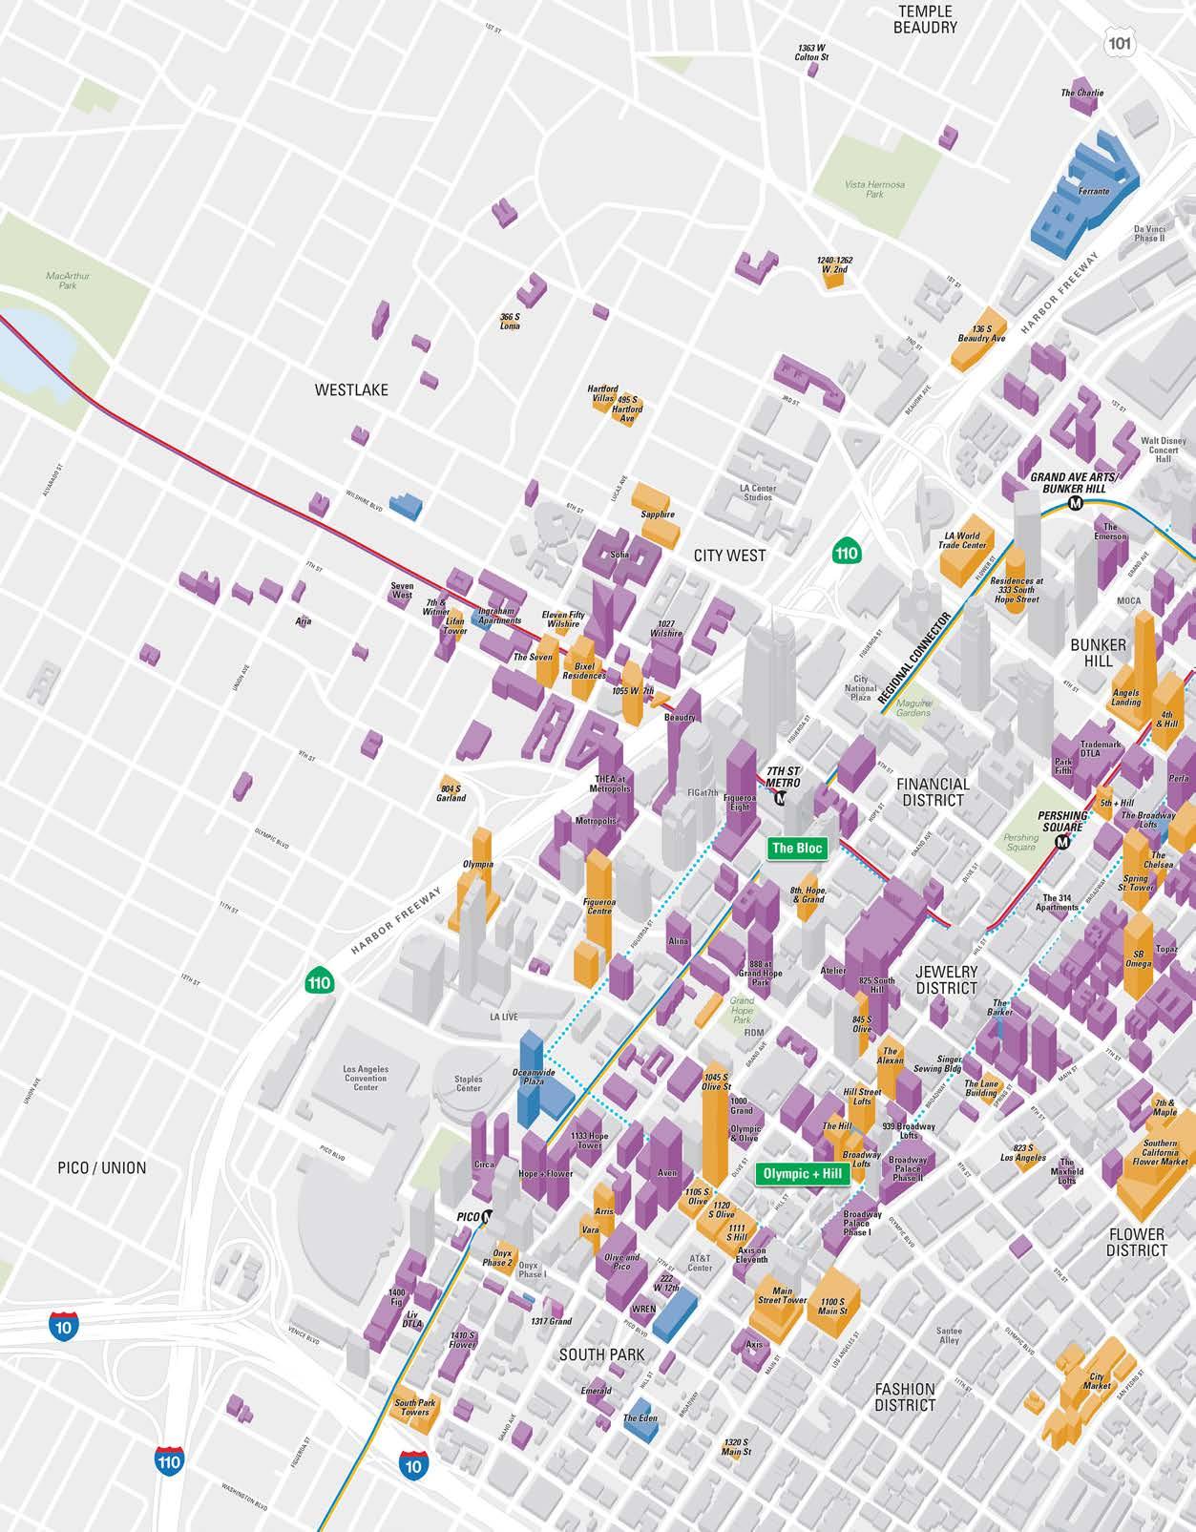The width and height of the screenshot is (1196, 1532).
Task: Click the green The Bloc label
Action: [796, 848]
